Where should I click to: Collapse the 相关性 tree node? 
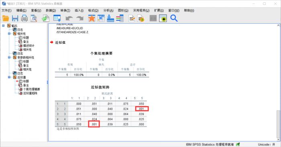click(x=9, y=34)
